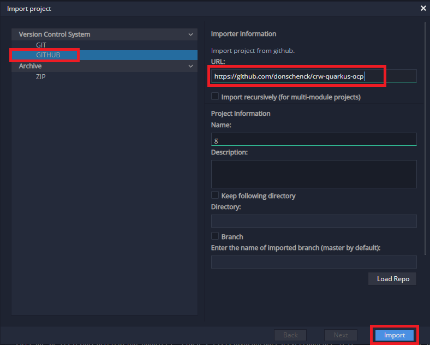Click the Version Control System header text
This screenshot has width=430, height=345.
[55, 34]
